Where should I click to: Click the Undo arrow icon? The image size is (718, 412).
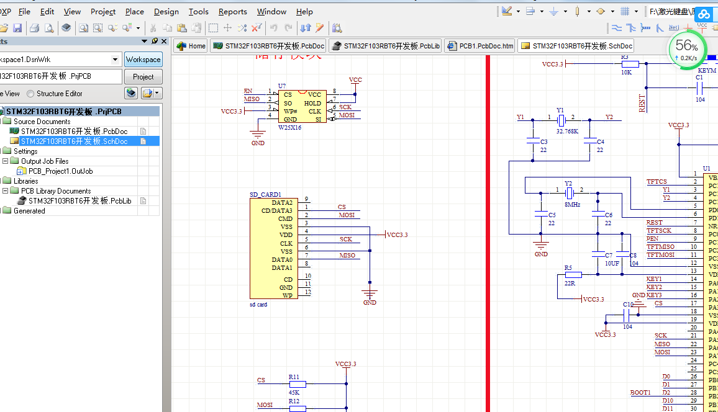click(274, 29)
